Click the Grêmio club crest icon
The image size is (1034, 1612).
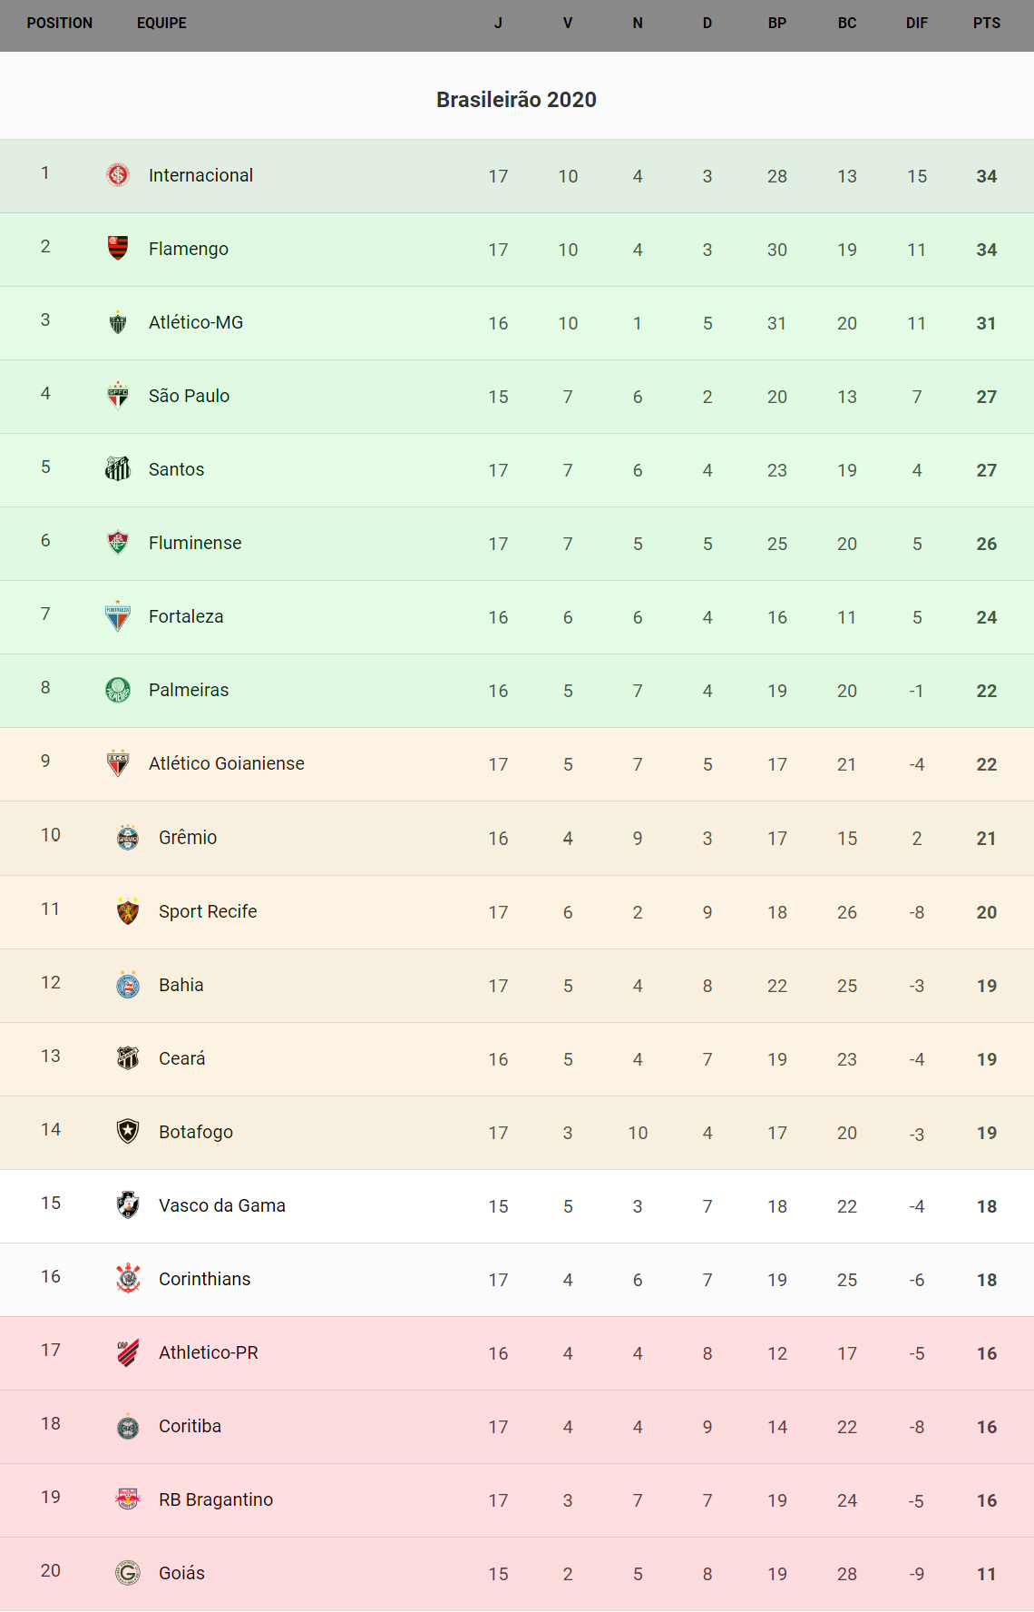click(x=128, y=837)
